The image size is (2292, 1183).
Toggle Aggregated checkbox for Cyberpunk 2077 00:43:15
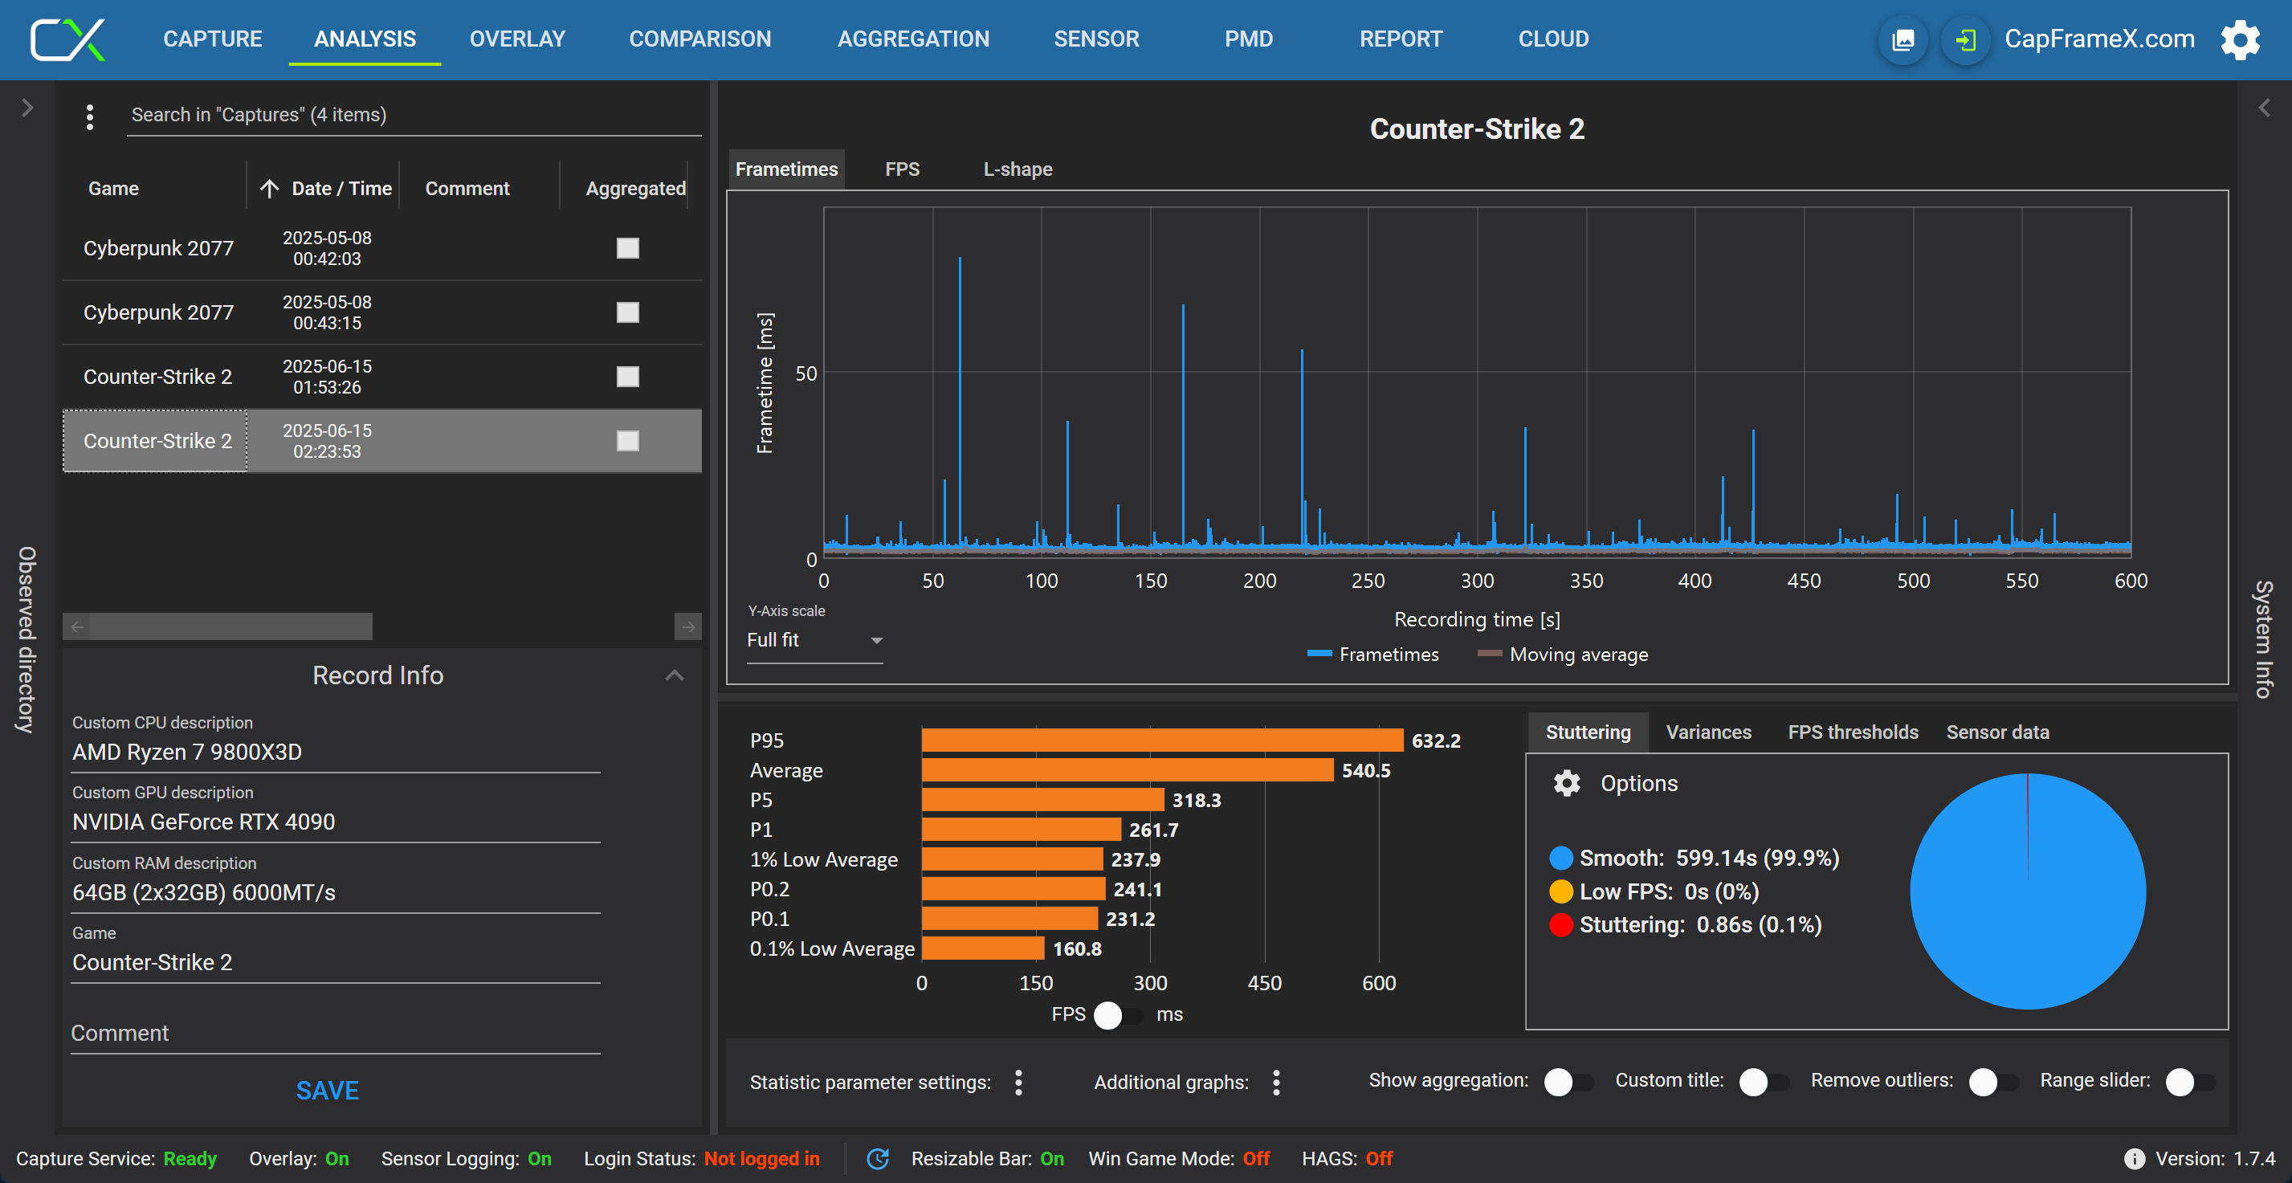pos(627,312)
